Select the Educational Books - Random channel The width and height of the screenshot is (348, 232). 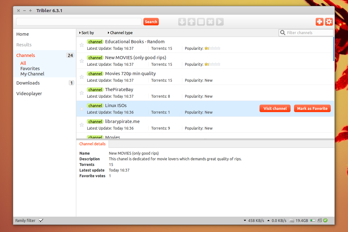205,45
